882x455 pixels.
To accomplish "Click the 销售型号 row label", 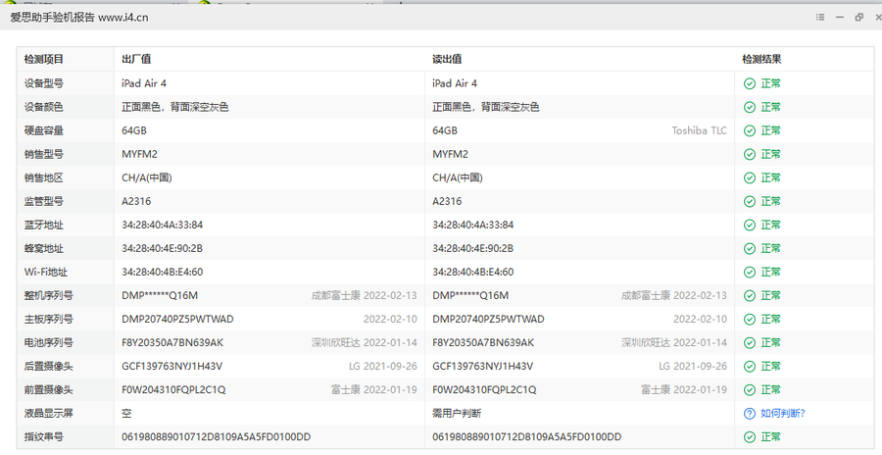I will [44, 154].
